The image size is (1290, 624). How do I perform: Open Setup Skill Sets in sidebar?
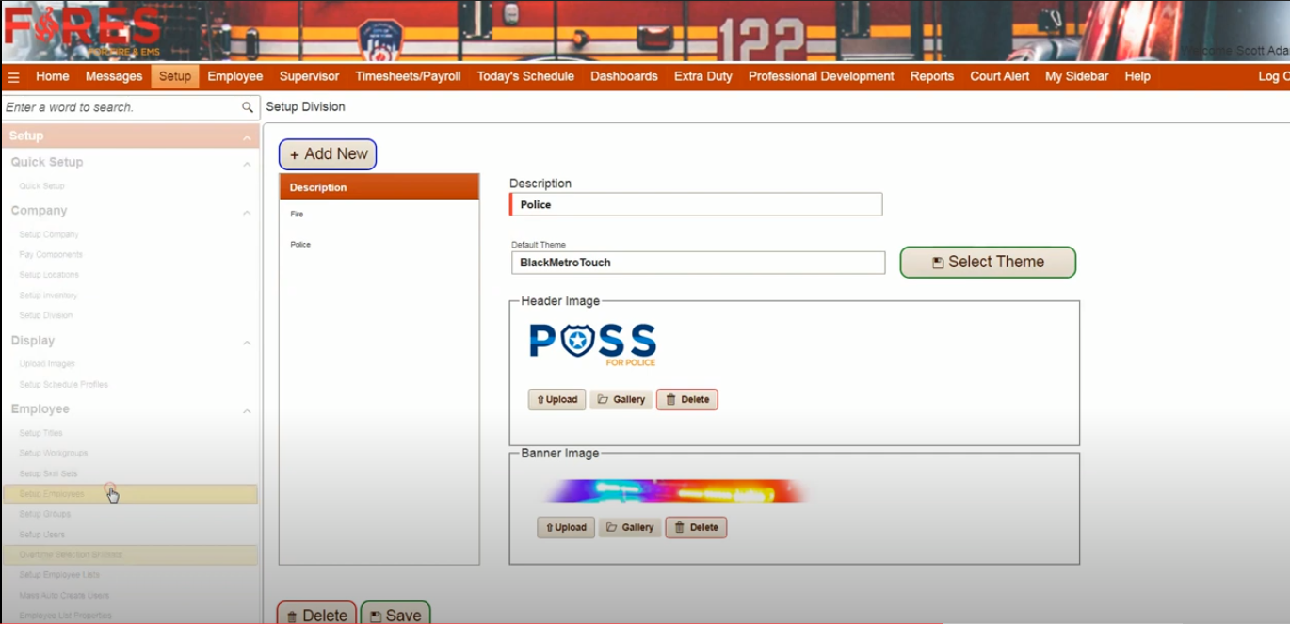pos(48,474)
